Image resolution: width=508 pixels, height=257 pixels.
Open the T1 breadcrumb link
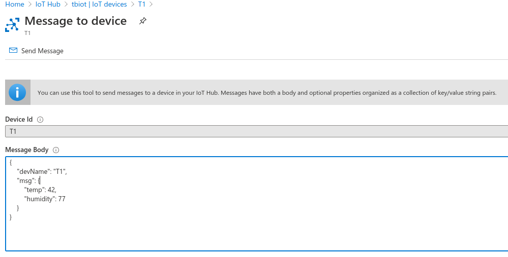click(141, 5)
